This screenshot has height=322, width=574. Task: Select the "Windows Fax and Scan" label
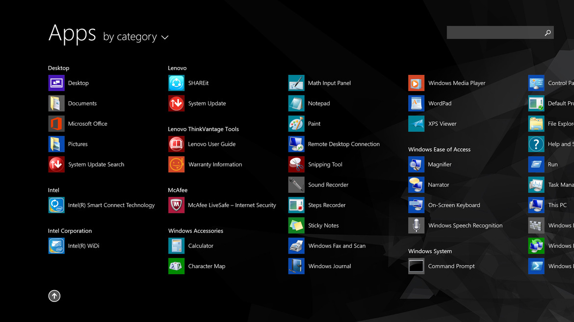337,246
